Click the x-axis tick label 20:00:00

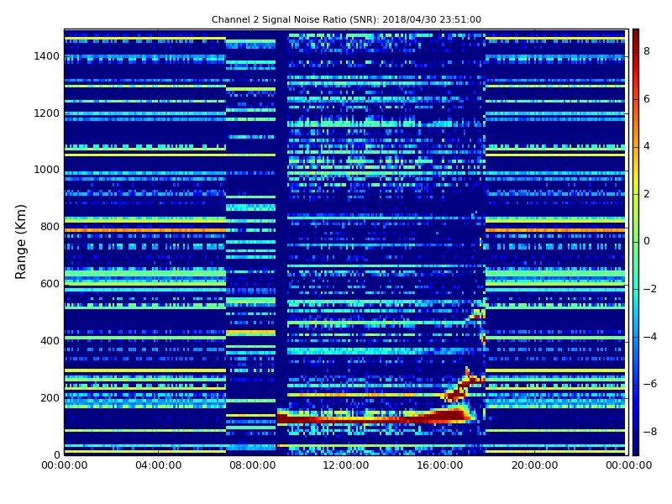click(x=534, y=465)
